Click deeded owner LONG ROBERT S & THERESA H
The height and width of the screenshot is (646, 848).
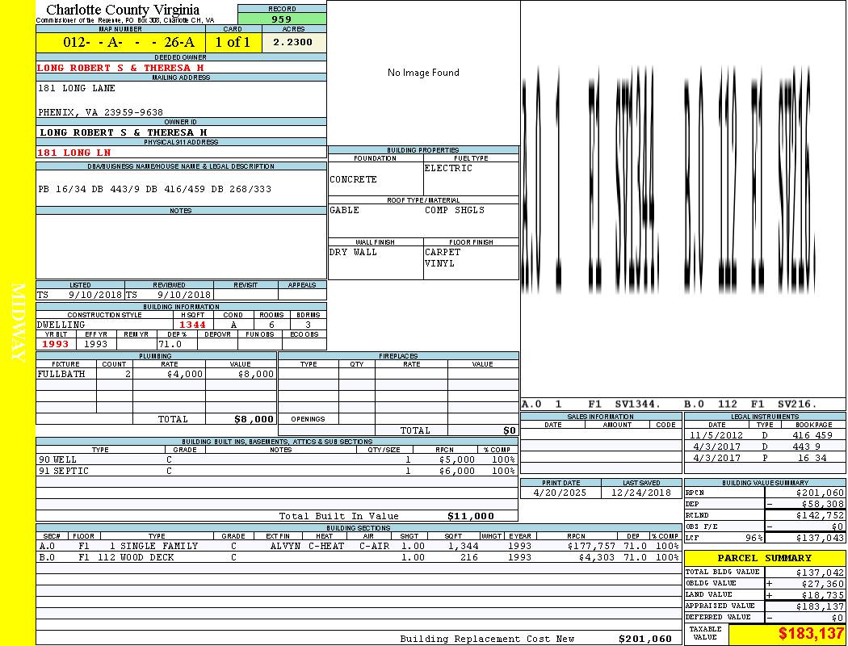pyautogui.click(x=120, y=68)
